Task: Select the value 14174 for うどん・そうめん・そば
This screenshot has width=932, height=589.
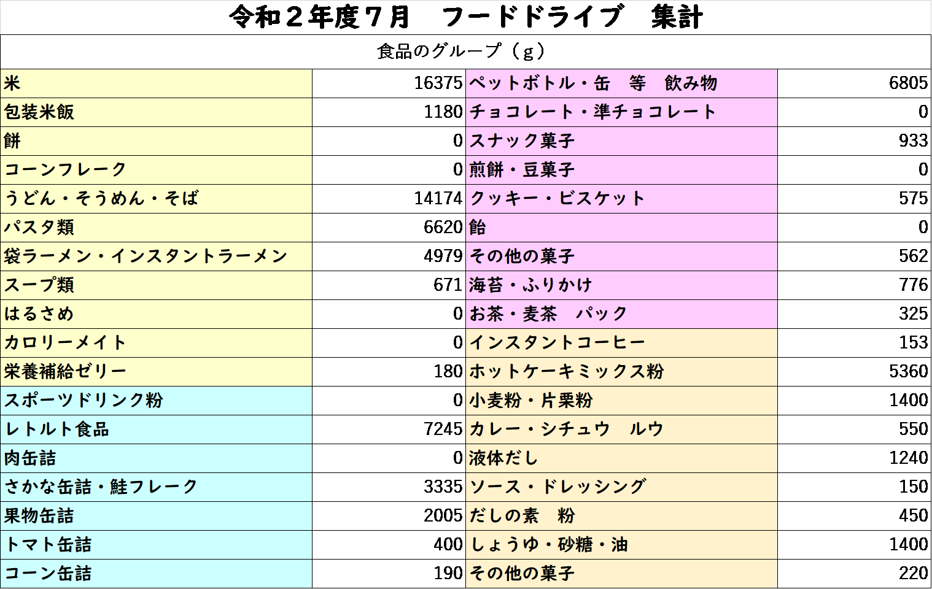Action: (x=389, y=199)
